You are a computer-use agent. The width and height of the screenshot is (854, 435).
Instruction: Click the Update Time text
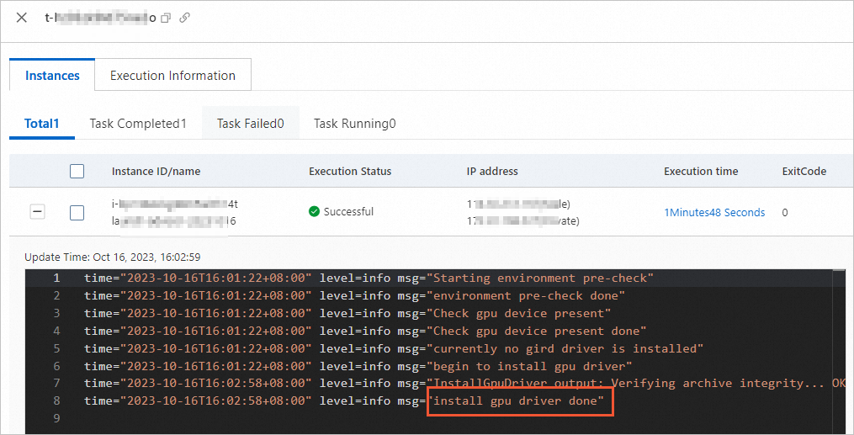(113, 257)
